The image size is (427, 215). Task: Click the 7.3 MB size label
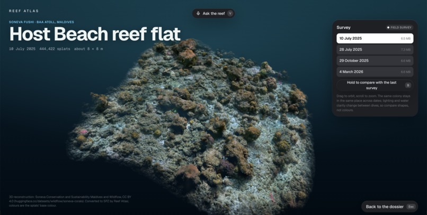tap(405, 50)
